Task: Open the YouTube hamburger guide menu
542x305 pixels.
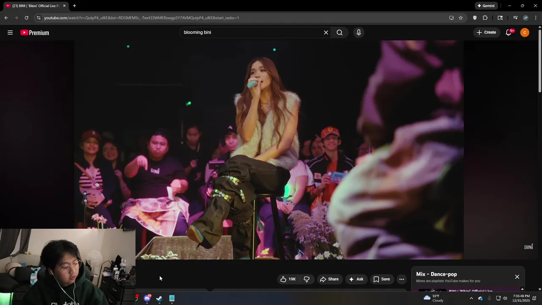Action: [x=10, y=33]
